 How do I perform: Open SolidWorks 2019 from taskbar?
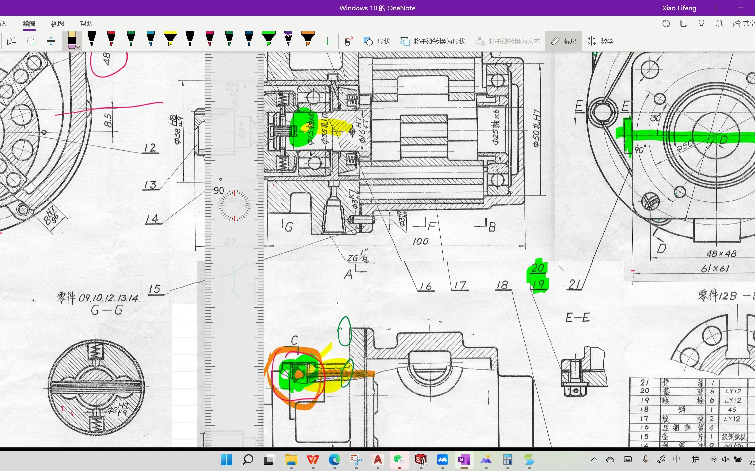pos(421,460)
